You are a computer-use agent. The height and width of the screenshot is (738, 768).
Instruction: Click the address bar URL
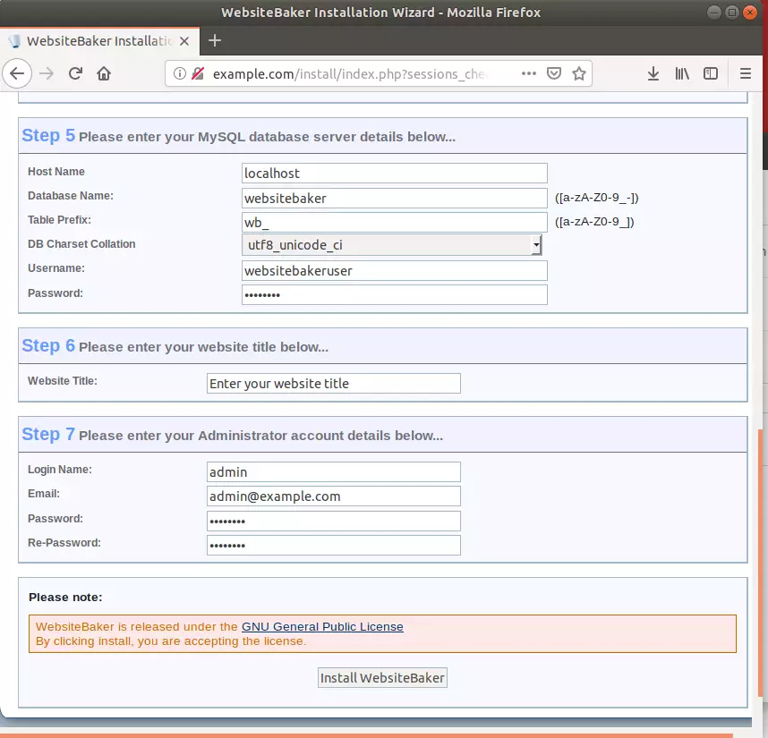(350, 74)
